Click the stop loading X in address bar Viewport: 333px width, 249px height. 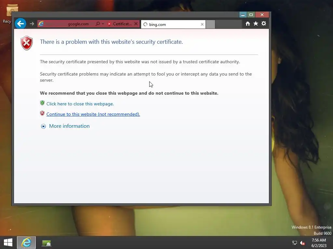point(136,24)
